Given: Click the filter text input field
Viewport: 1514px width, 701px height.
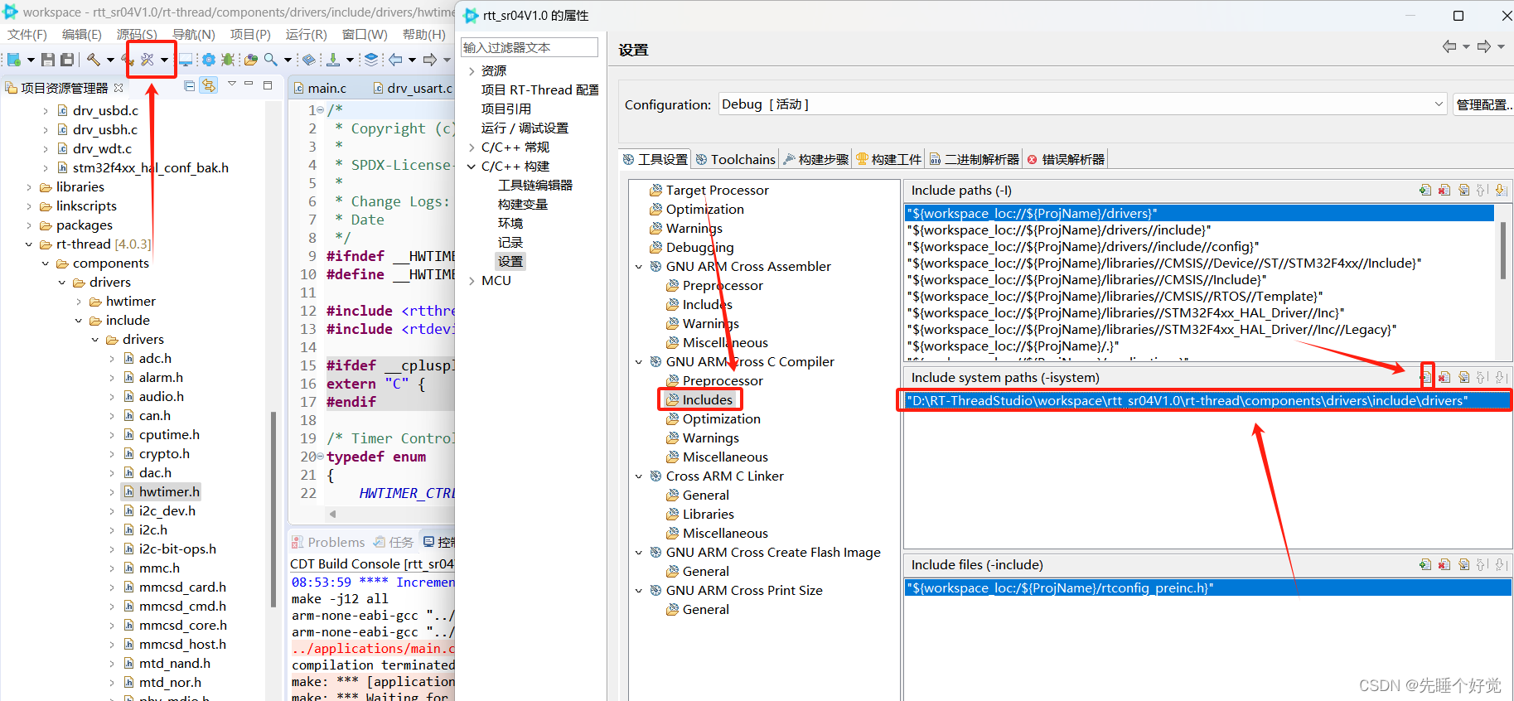Looking at the screenshot, I should [x=530, y=47].
